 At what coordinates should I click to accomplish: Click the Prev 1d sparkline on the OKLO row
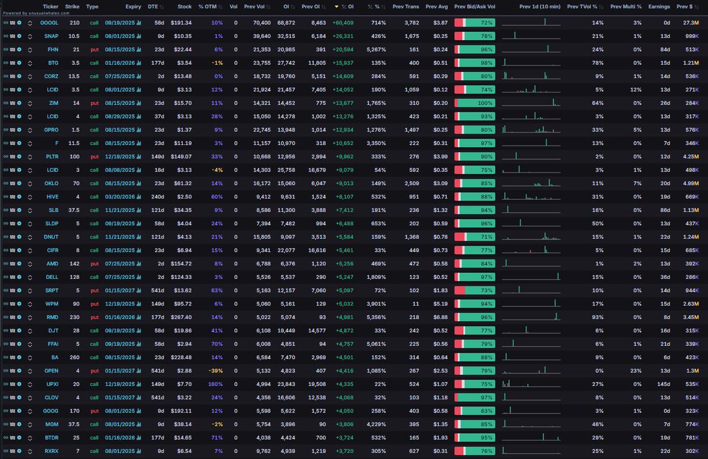click(532, 182)
